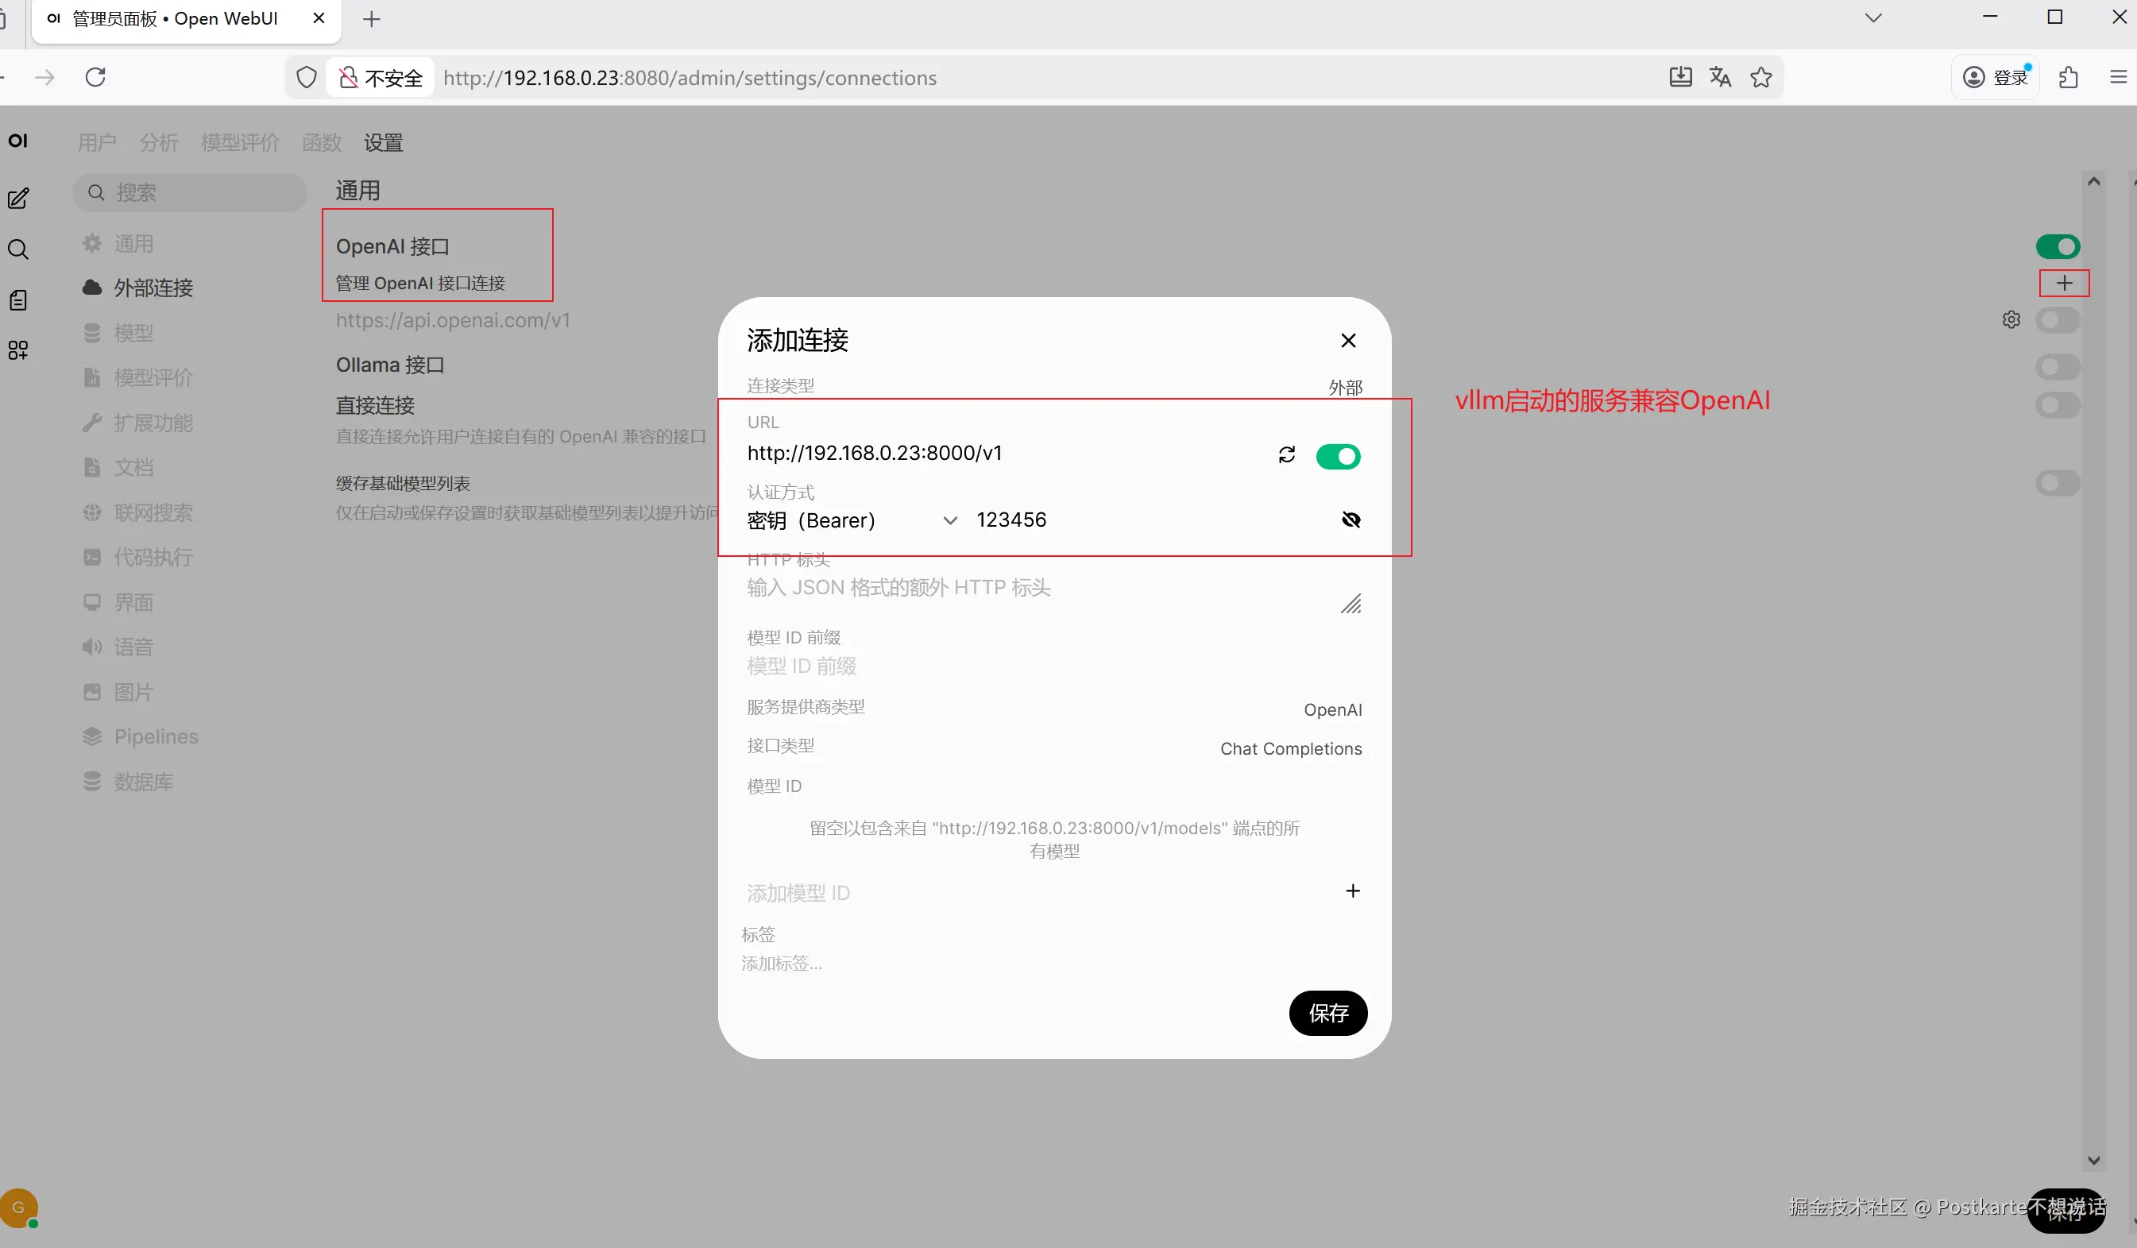The image size is (2137, 1248).
Task: Click the 外部 connection type label
Action: click(1345, 388)
